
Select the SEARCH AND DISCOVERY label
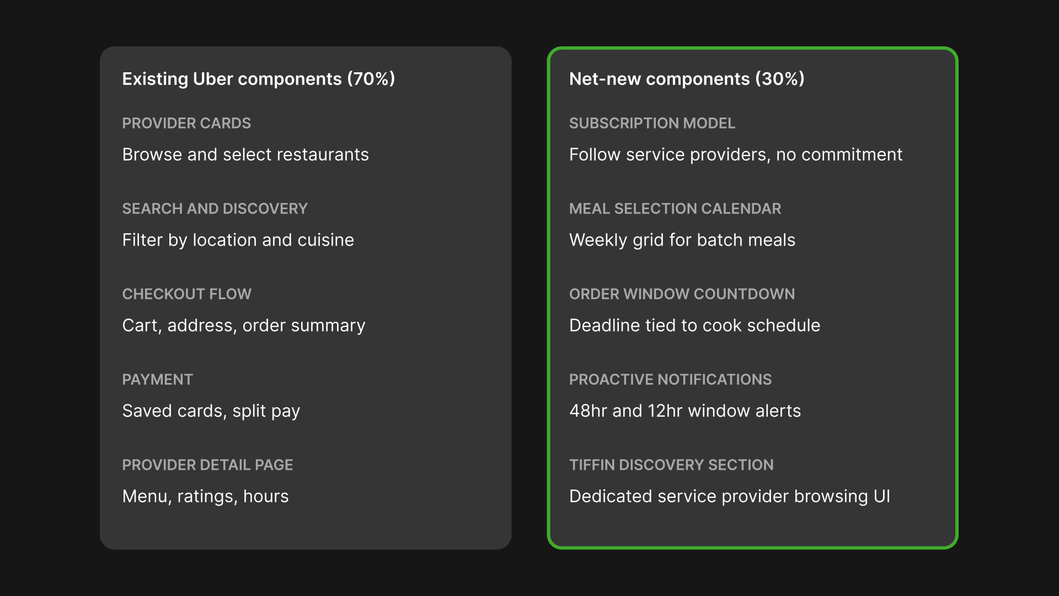pyautogui.click(x=215, y=209)
